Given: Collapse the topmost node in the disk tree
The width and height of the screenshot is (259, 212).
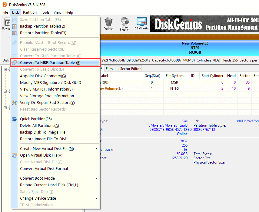Looking at the screenshot, I should pyautogui.click(x=5, y=70).
